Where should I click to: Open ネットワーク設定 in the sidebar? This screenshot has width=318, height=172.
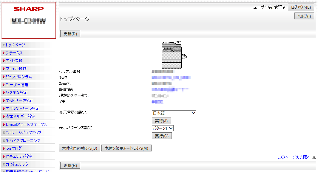click(19, 101)
